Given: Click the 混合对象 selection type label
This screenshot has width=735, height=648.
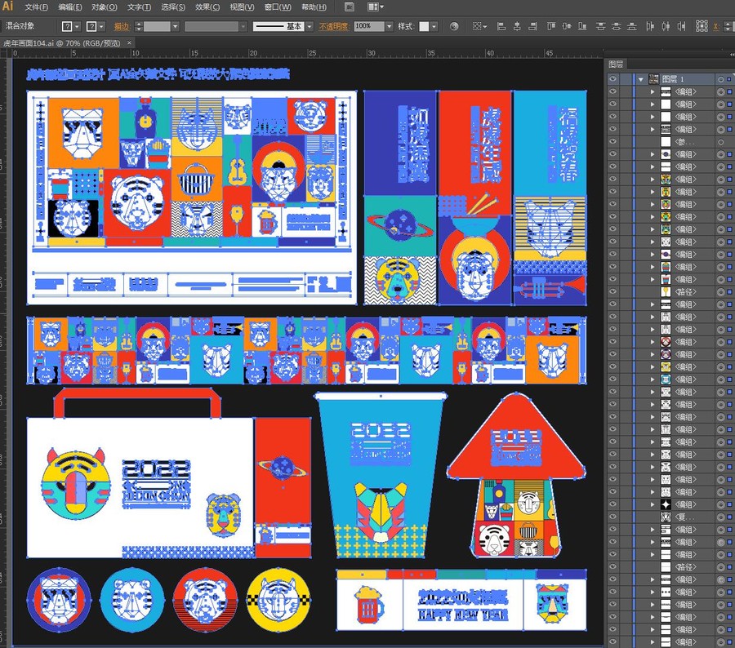Looking at the screenshot, I should (20, 26).
